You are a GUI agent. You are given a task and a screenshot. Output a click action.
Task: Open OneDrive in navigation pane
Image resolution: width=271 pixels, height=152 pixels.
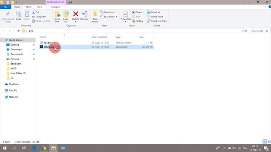click(x=14, y=84)
